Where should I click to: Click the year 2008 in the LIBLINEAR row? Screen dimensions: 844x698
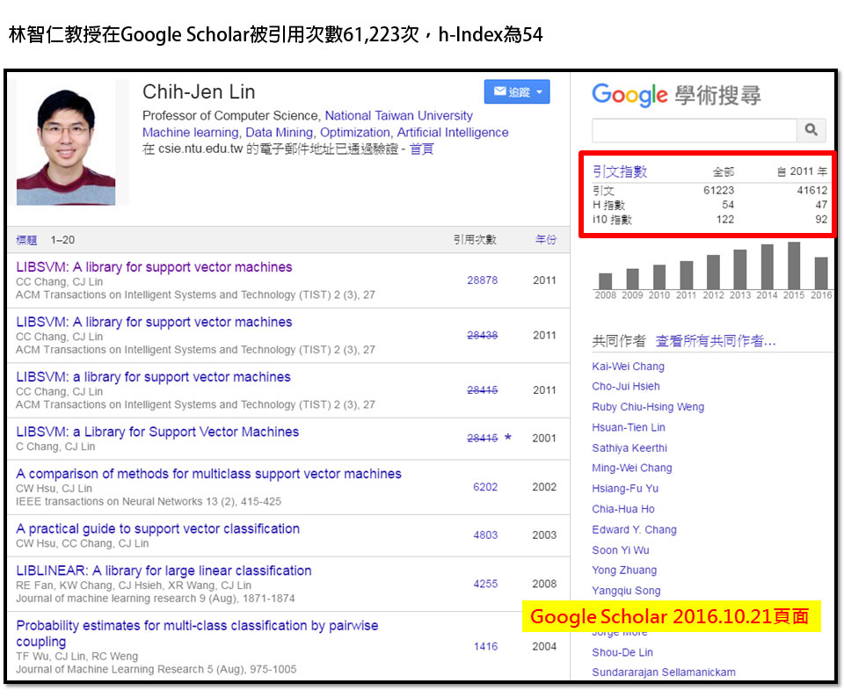544,584
